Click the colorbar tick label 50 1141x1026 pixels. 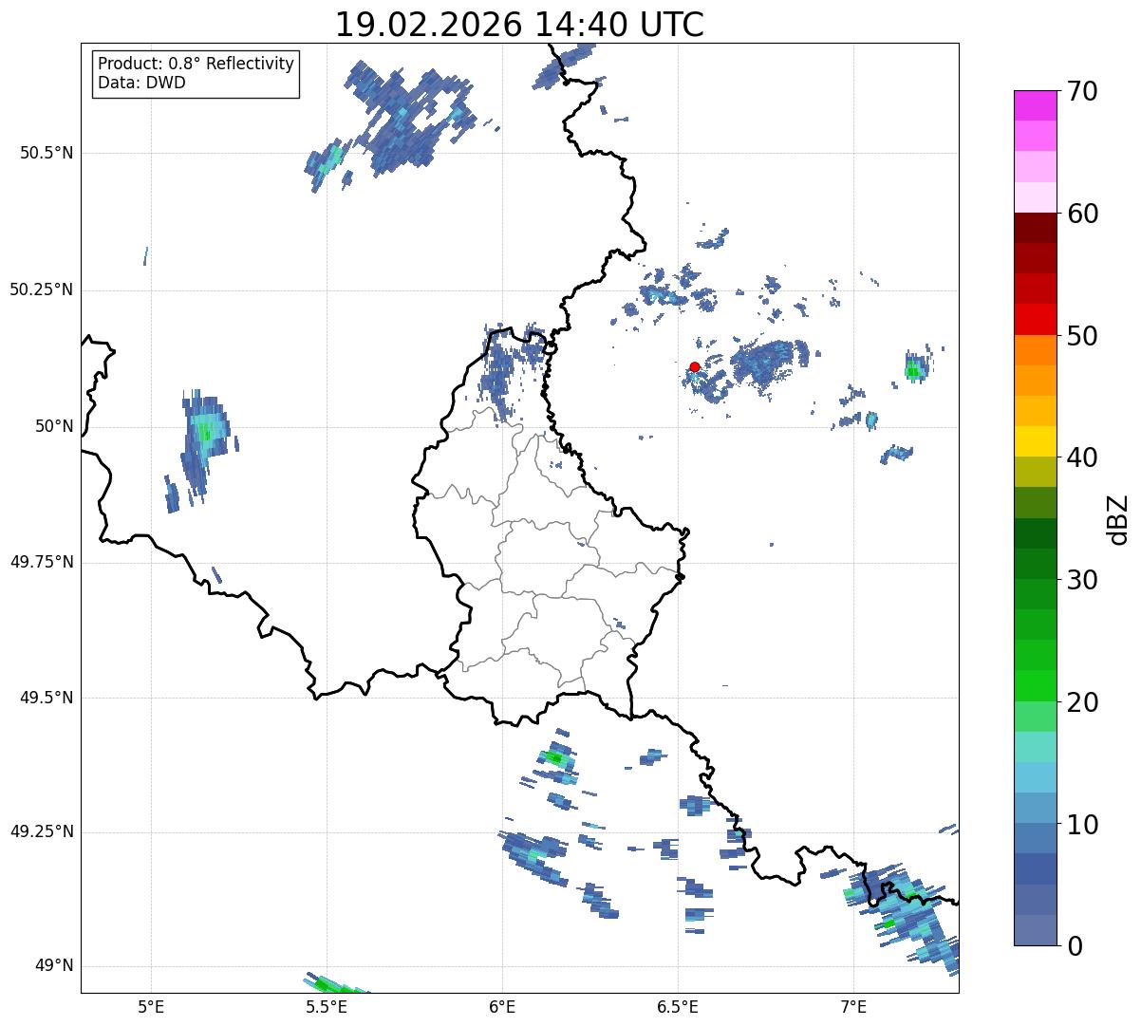click(x=1083, y=336)
